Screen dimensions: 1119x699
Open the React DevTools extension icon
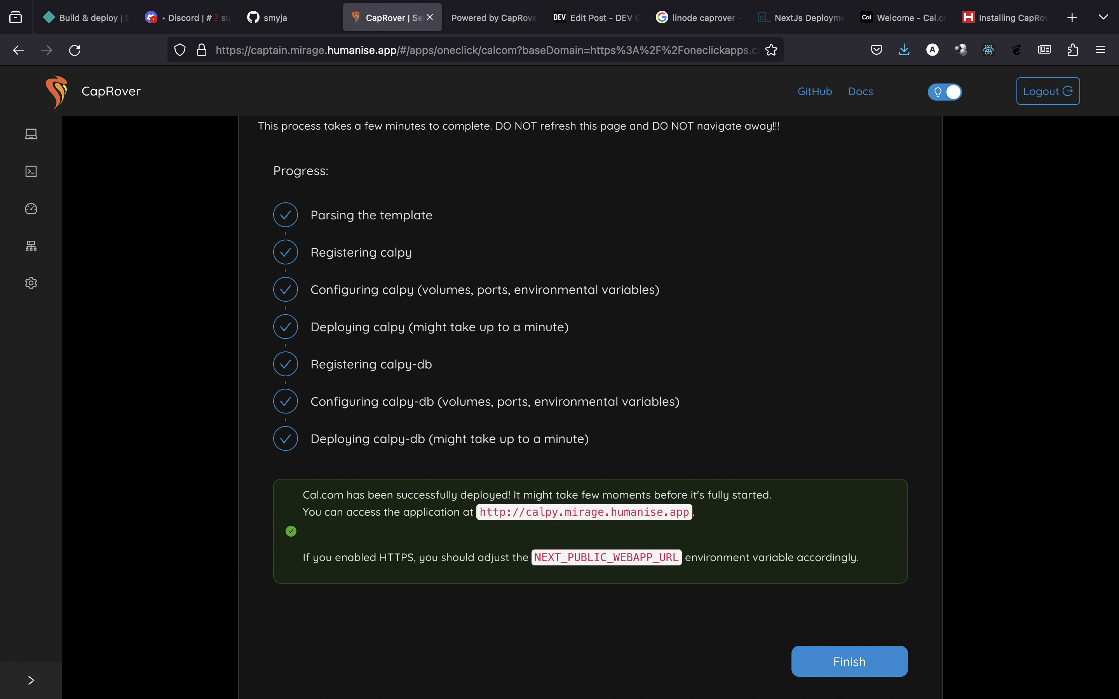988,50
